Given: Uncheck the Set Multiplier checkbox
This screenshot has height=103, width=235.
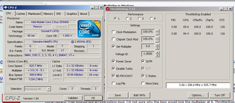Looking at the screenshot, I should tap(113, 47).
